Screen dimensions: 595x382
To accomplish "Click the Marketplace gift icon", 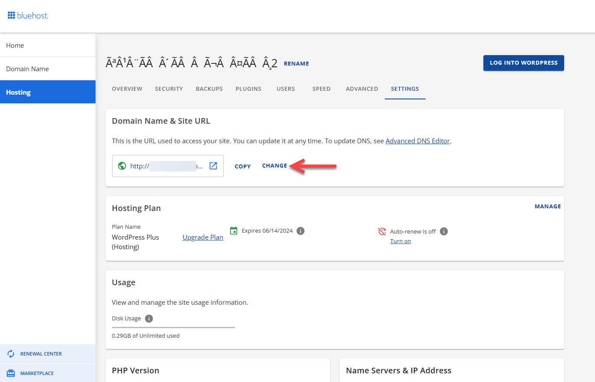I will tap(11, 373).
